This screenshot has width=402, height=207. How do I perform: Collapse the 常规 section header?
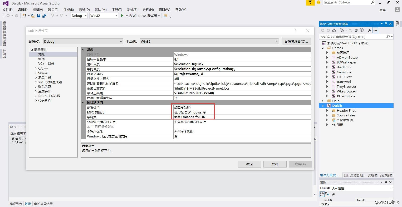pos(83,50)
